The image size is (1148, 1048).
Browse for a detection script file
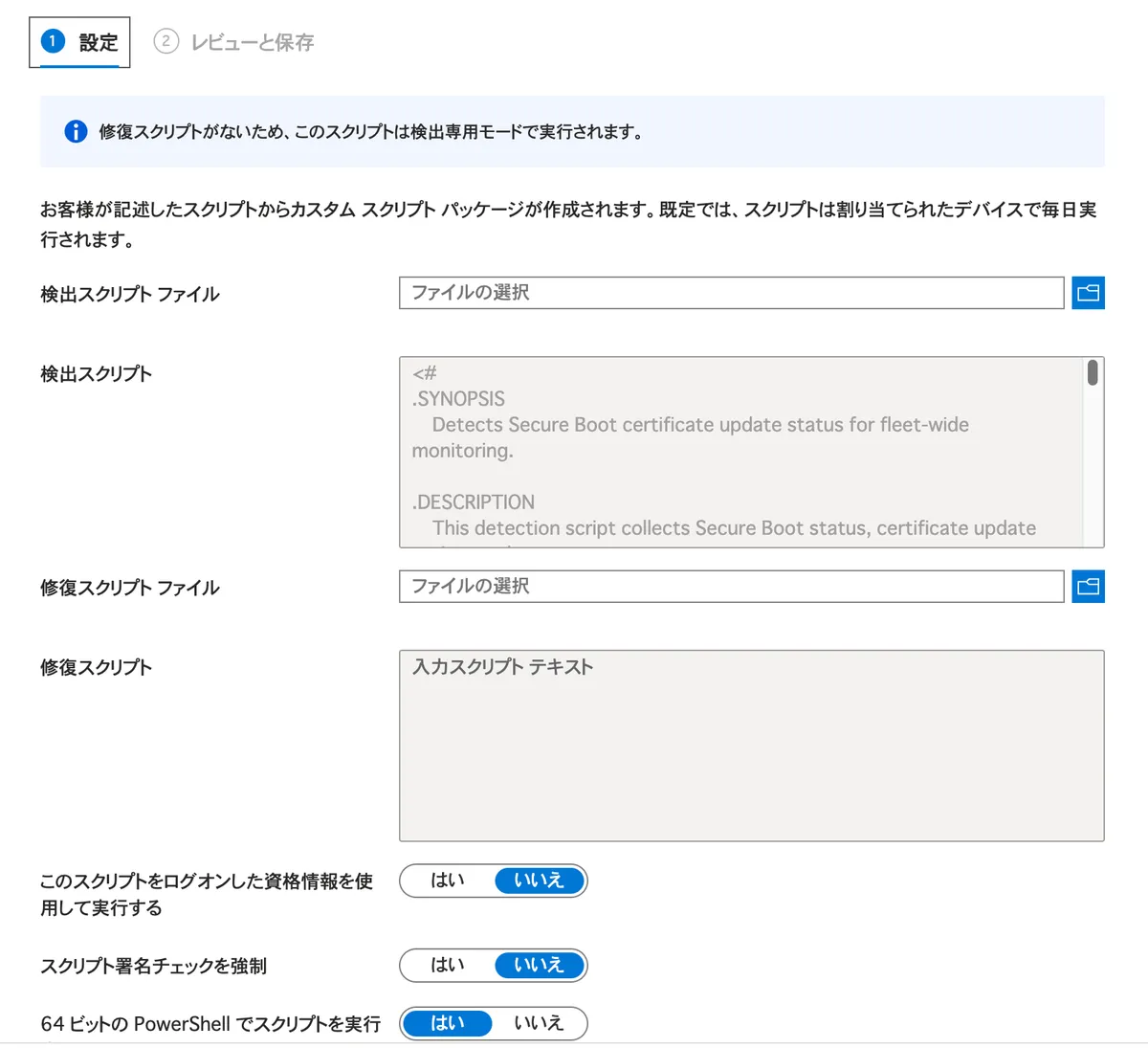[x=1088, y=293]
